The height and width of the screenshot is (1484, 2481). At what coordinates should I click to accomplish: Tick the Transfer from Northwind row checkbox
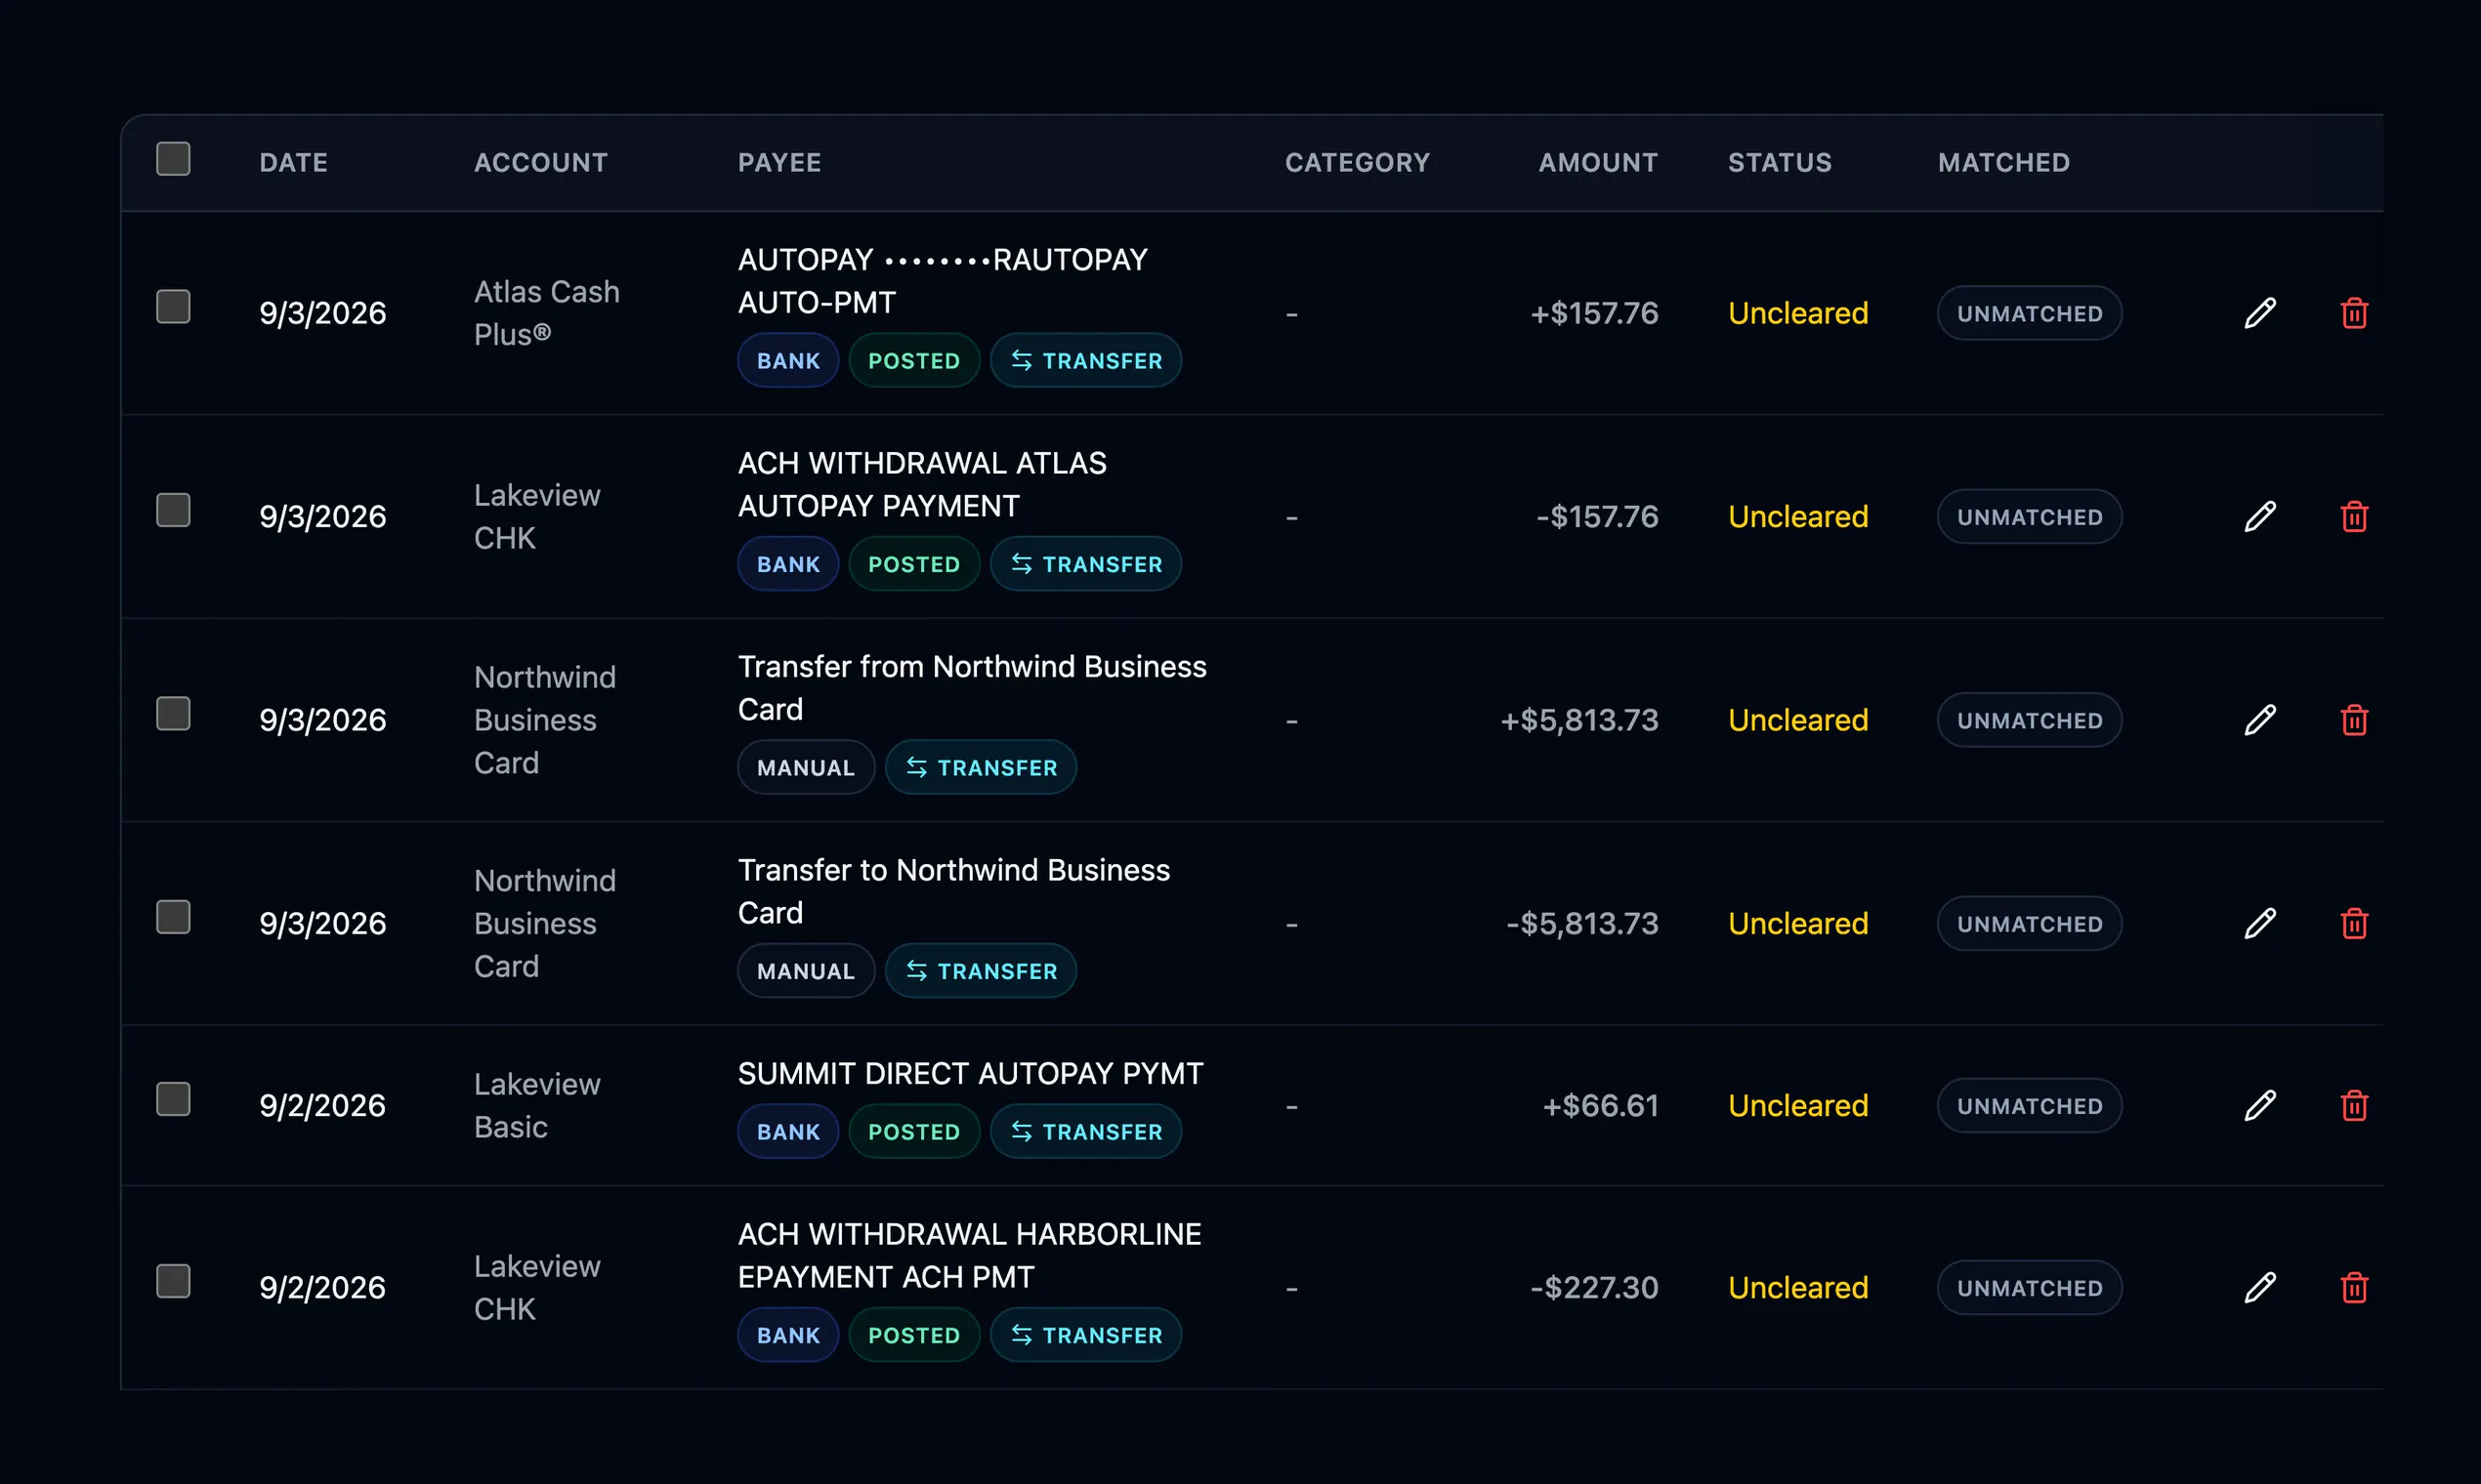coord(173,714)
